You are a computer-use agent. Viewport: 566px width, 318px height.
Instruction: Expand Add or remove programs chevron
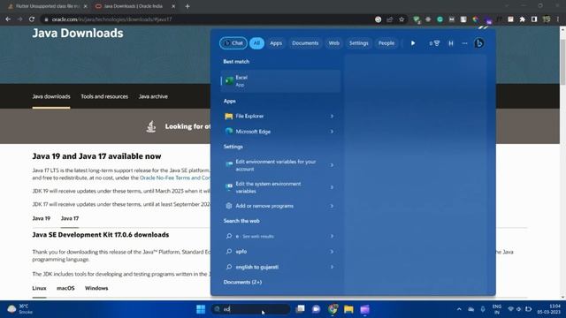pyautogui.click(x=332, y=206)
